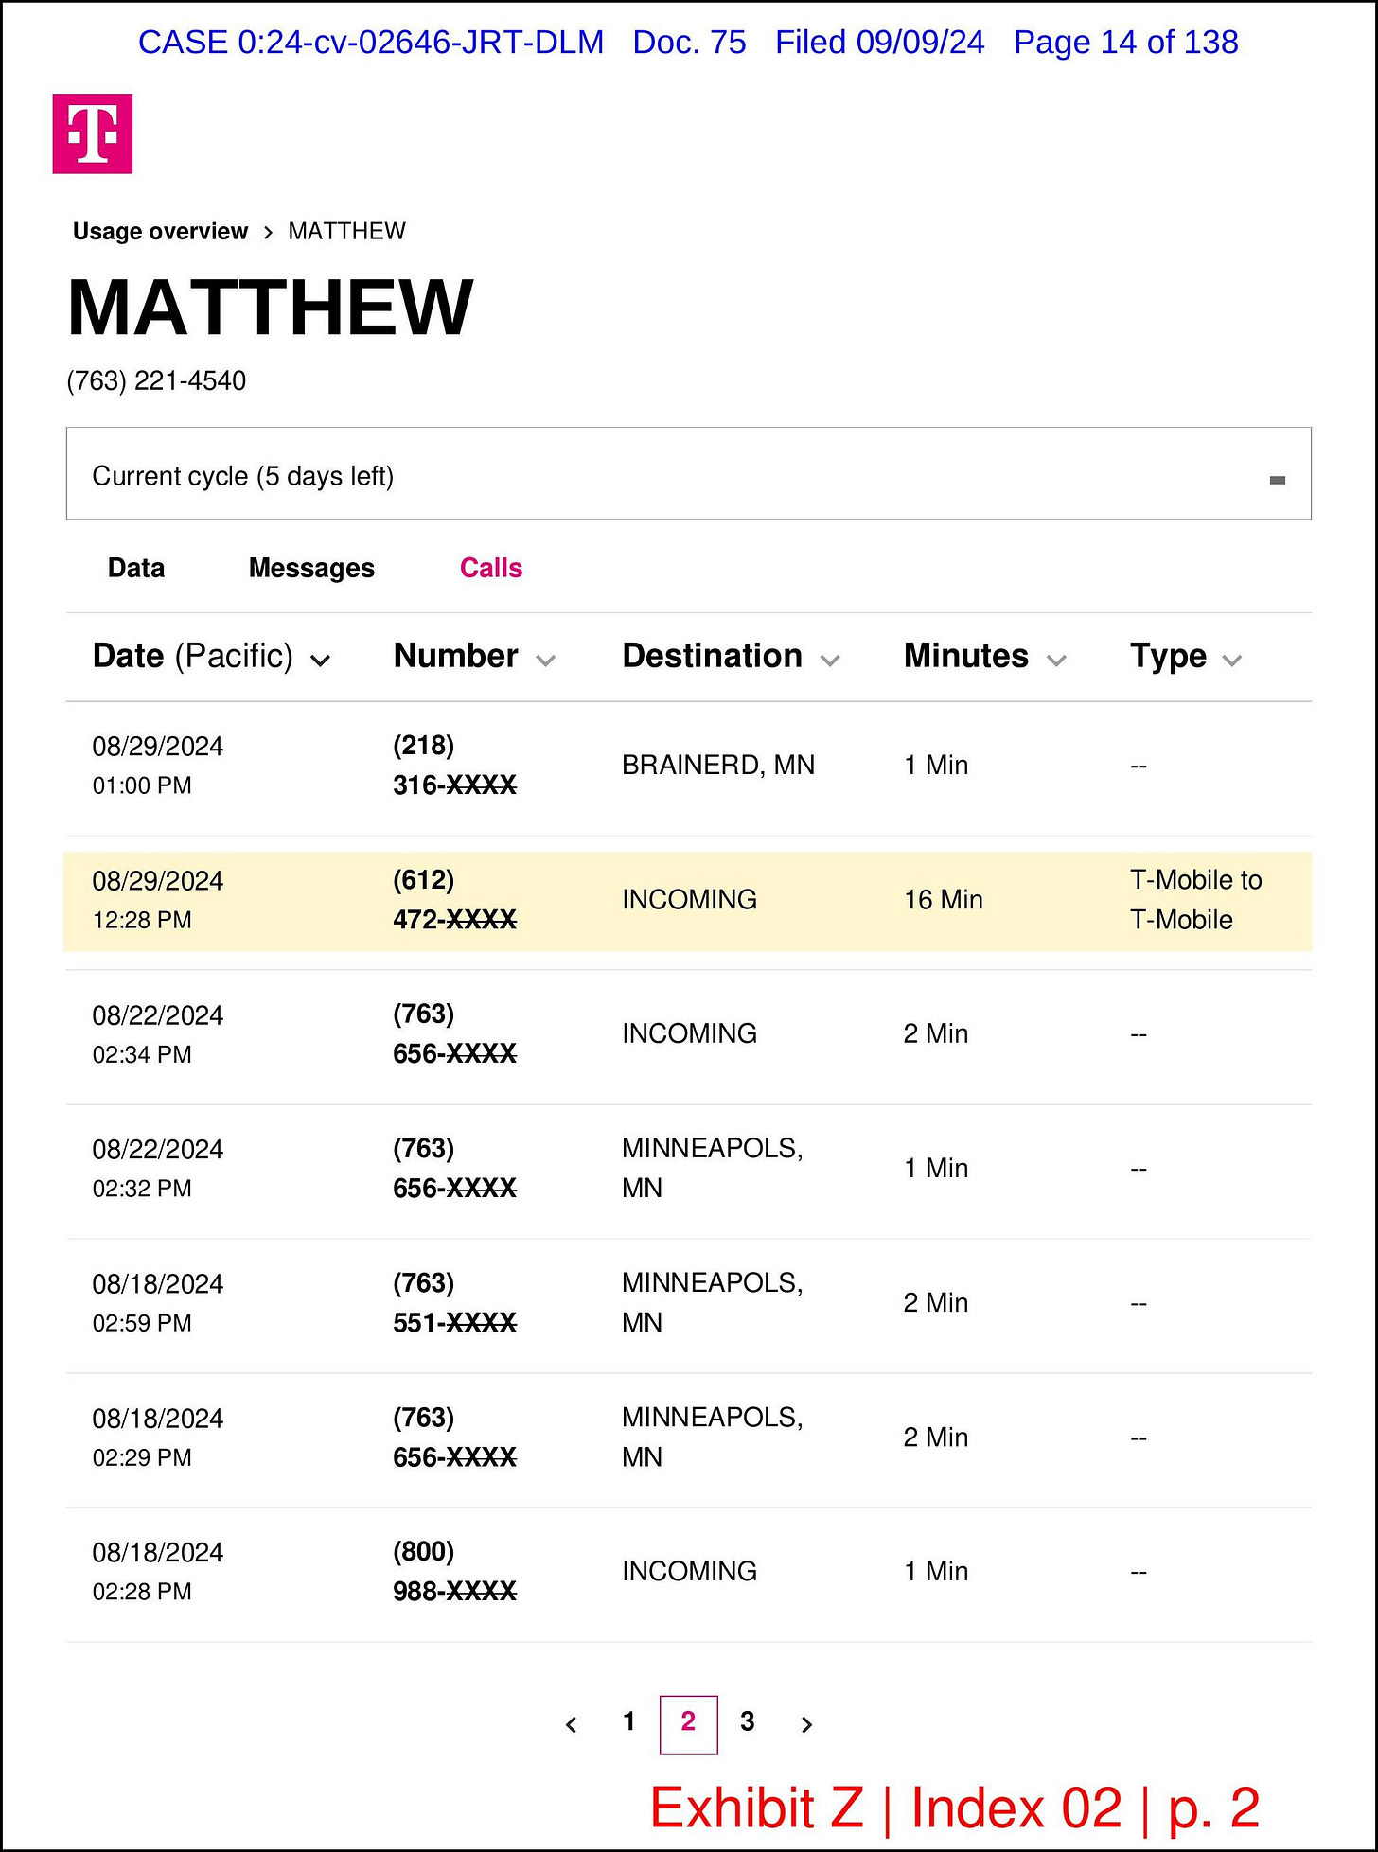This screenshot has height=1852, width=1378.
Task: Click T-Mobile to T-Mobile type cell
Action: tap(1196, 900)
